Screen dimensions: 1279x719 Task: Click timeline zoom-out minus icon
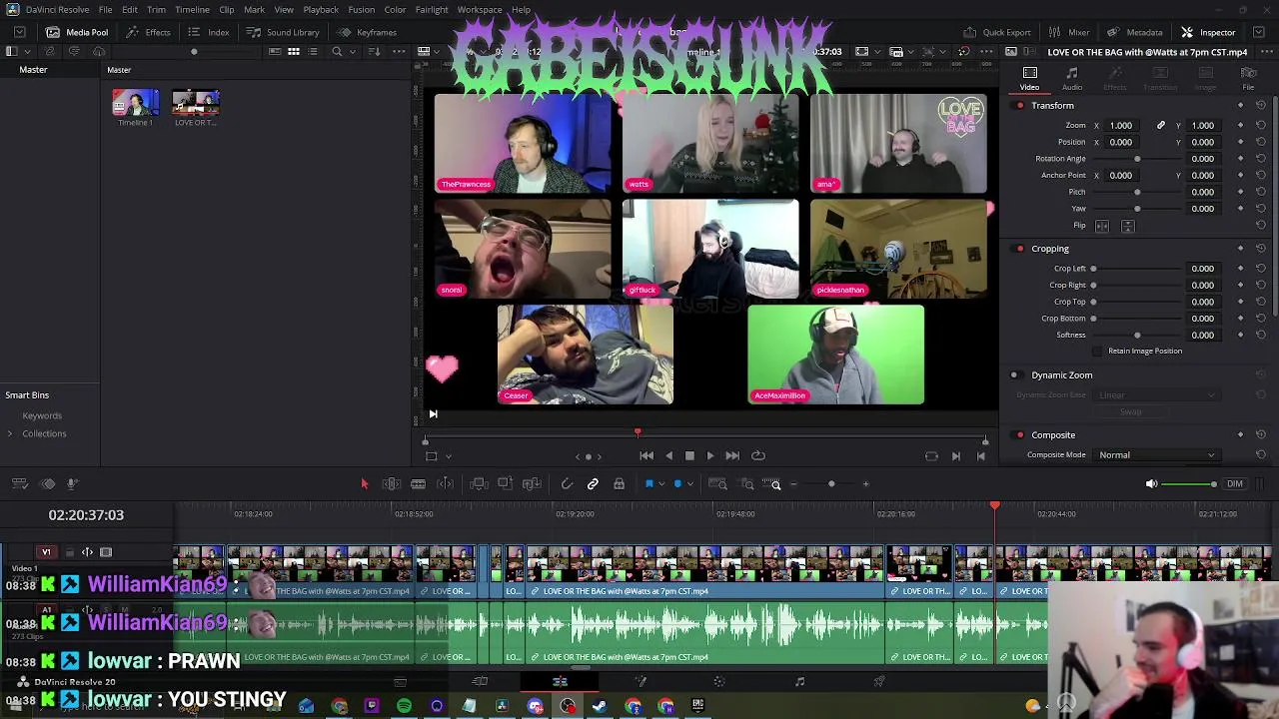(793, 484)
